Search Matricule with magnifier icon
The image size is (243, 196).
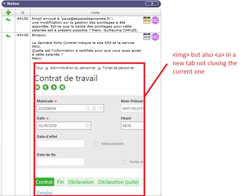coord(87,108)
